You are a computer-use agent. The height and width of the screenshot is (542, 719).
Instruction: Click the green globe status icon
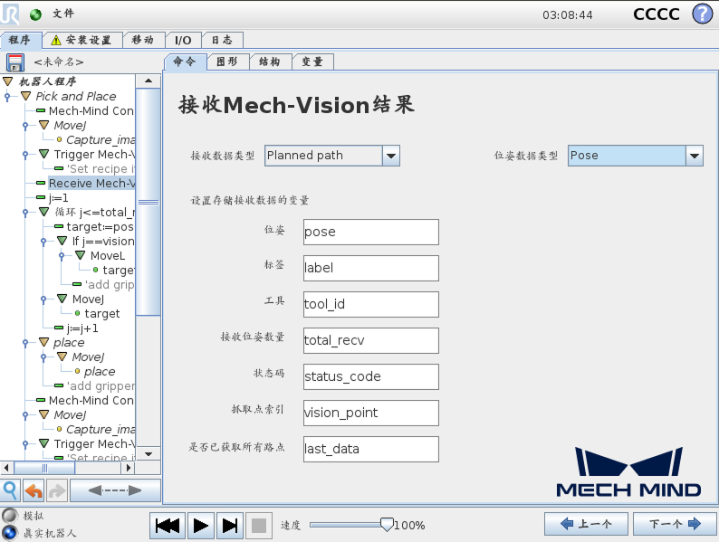click(35, 14)
